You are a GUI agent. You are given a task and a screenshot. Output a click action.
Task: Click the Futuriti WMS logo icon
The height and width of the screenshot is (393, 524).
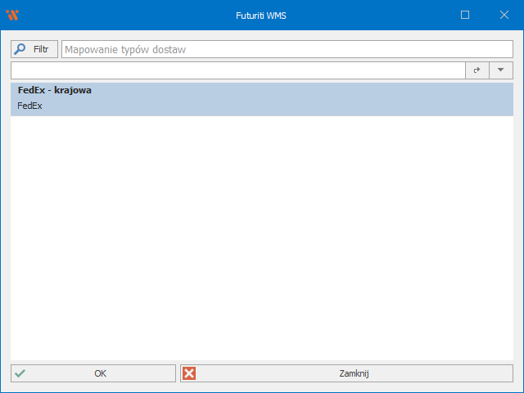12,15
